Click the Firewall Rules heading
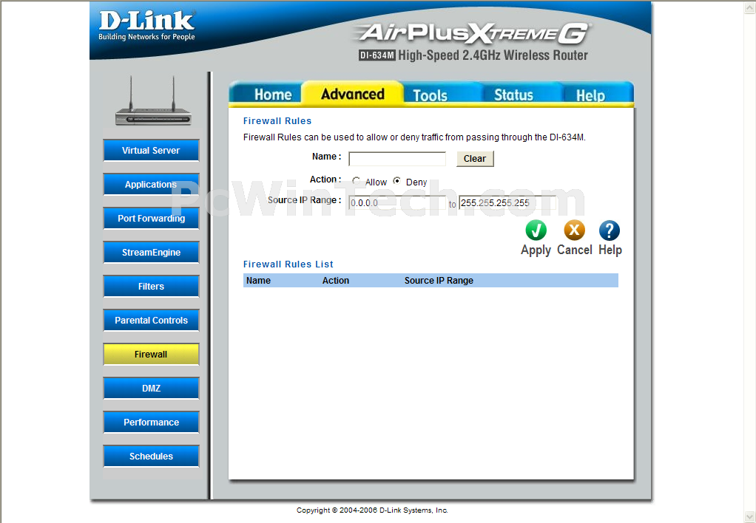This screenshot has width=756, height=523. 277,121
